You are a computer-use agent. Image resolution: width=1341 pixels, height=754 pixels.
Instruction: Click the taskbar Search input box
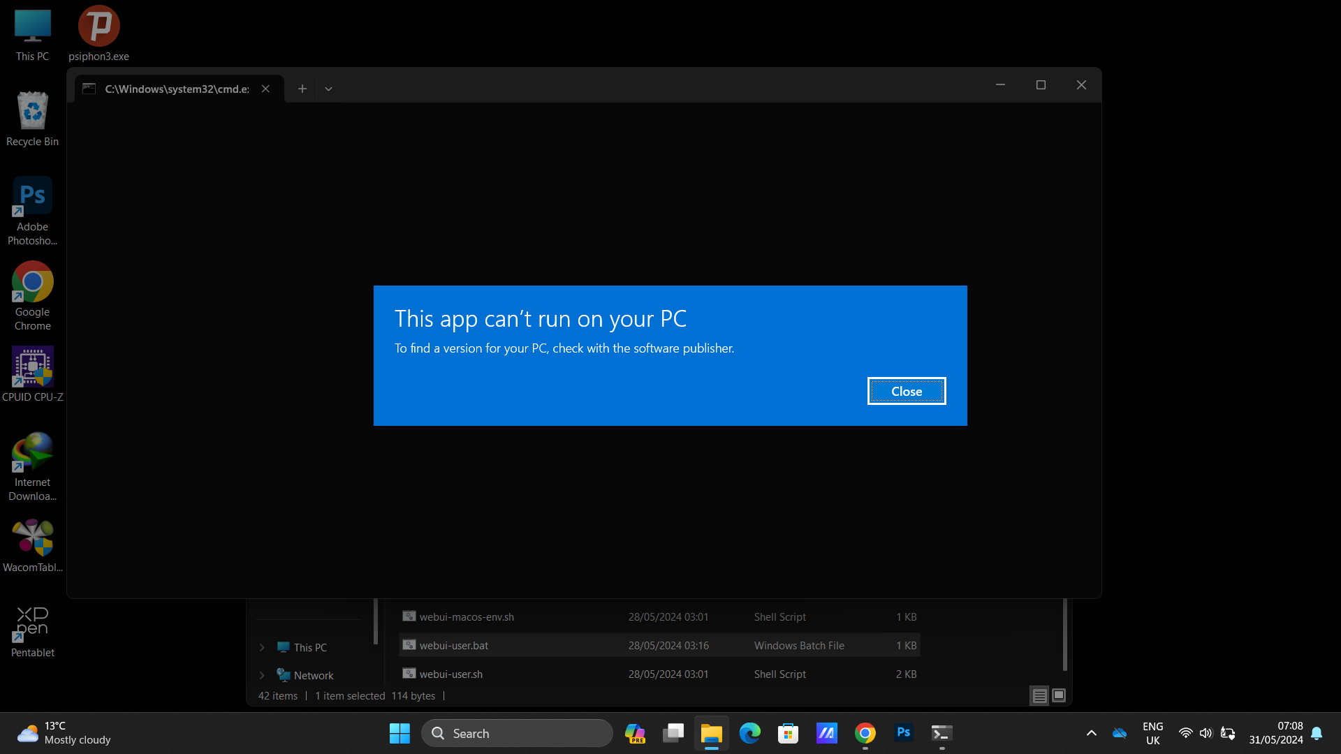point(517,733)
